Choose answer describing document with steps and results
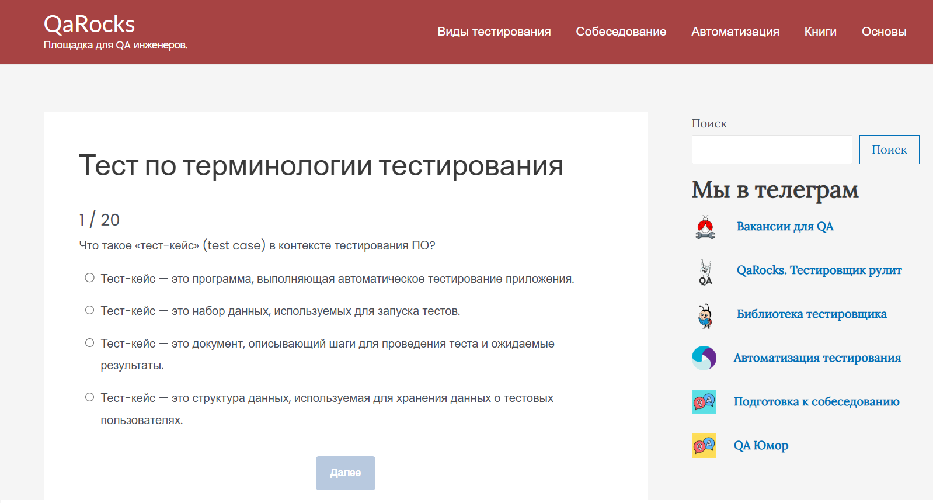933x503 pixels. (x=89, y=343)
